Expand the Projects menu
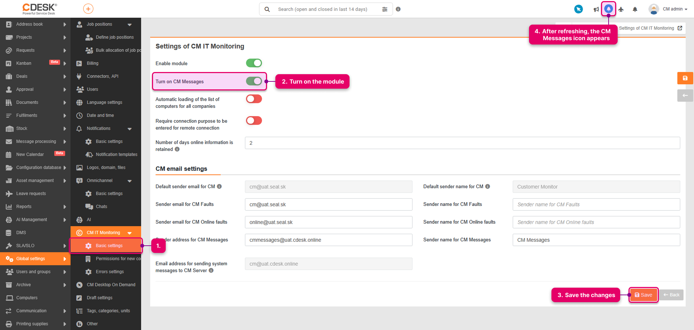Viewport: 694px width, 330px height. point(65,37)
